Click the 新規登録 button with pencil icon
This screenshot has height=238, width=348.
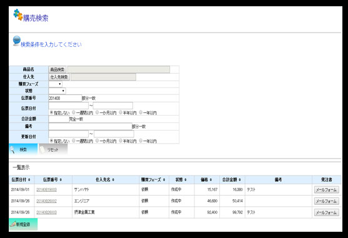(23, 224)
